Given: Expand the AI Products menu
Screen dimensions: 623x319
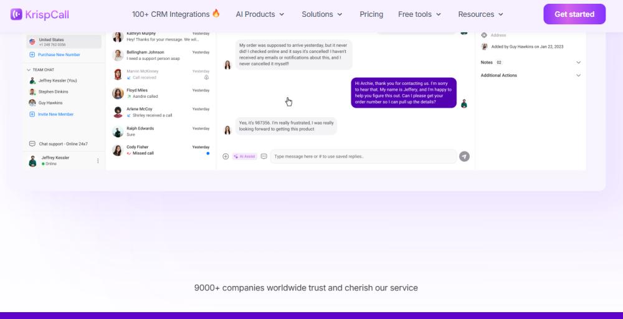Looking at the screenshot, I should (260, 14).
